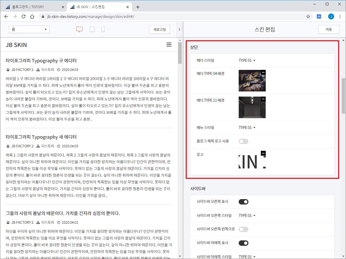
Task: Open the browser home page
Action: coord(32,16)
